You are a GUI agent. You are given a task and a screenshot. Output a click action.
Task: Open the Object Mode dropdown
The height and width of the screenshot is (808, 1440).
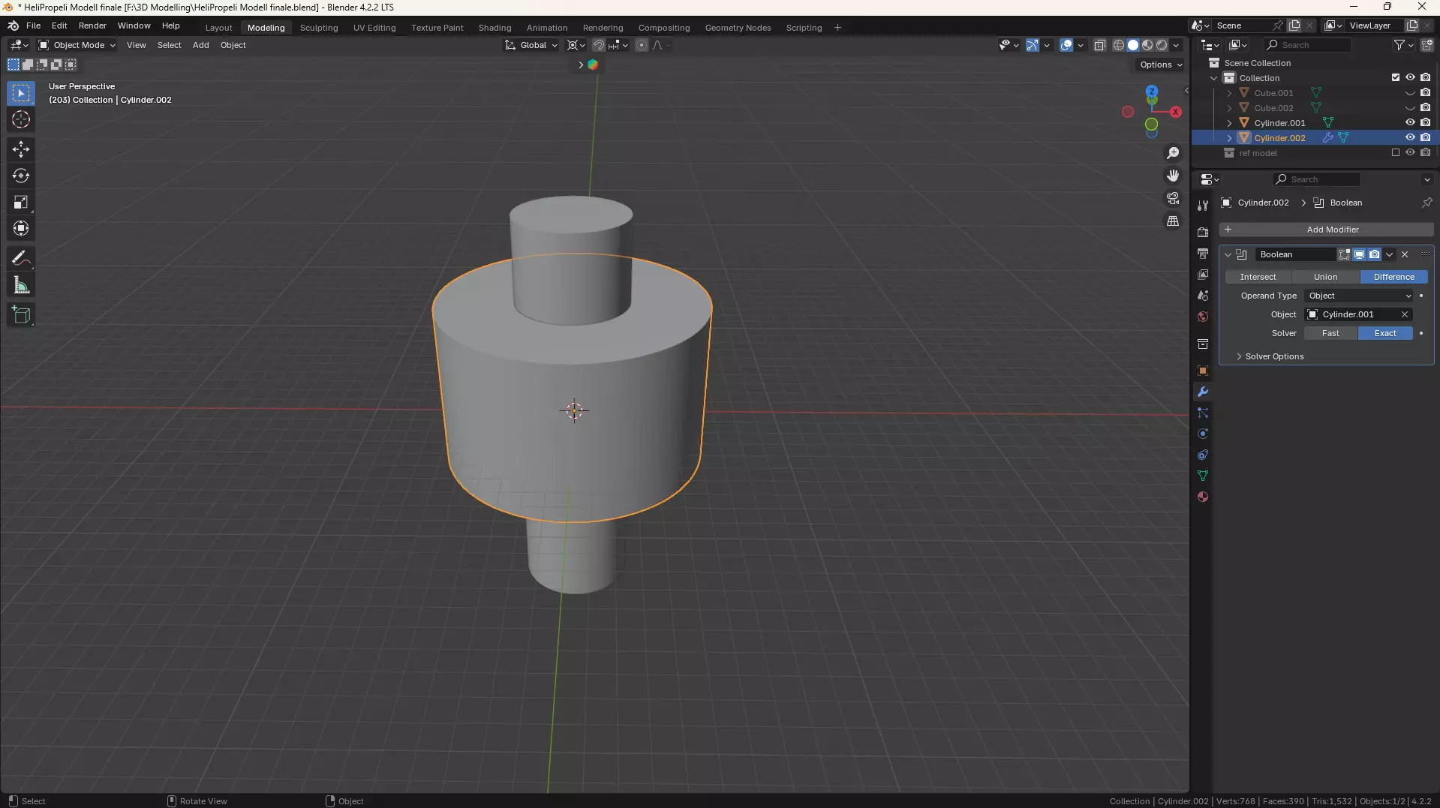coord(77,45)
